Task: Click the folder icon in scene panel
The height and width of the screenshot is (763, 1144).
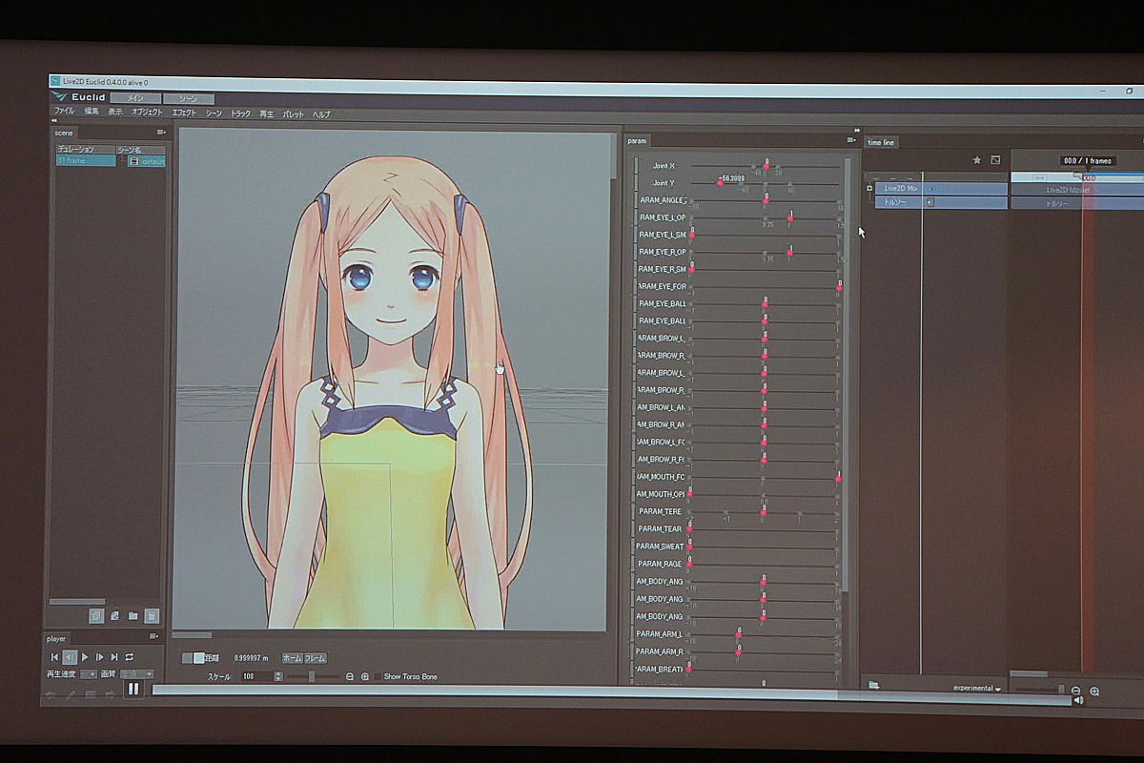Action: (133, 616)
